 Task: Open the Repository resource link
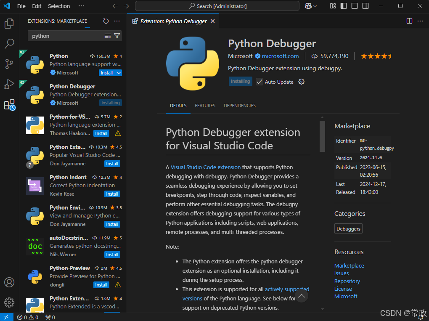point(347,281)
